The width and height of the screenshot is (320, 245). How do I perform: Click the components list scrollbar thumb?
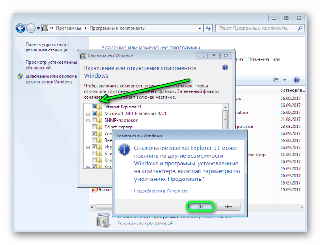[x=225, y=120]
